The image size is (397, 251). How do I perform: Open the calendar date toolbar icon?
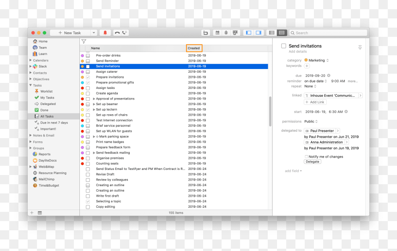point(217,33)
